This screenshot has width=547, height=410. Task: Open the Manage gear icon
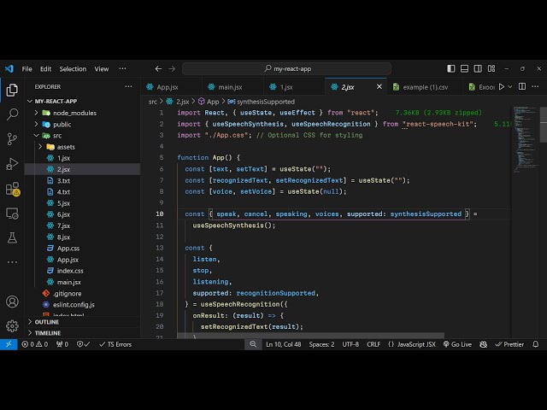pyautogui.click(x=12, y=325)
